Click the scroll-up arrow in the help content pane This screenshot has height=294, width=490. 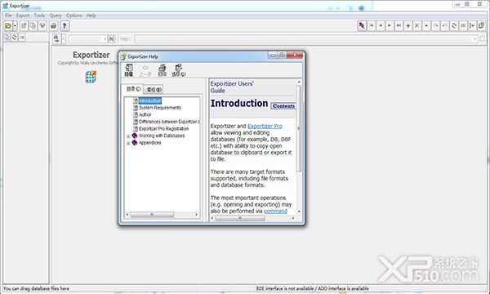[x=299, y=82]
